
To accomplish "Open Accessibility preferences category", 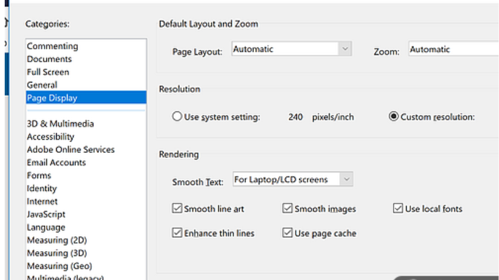I will coord(52,137).
